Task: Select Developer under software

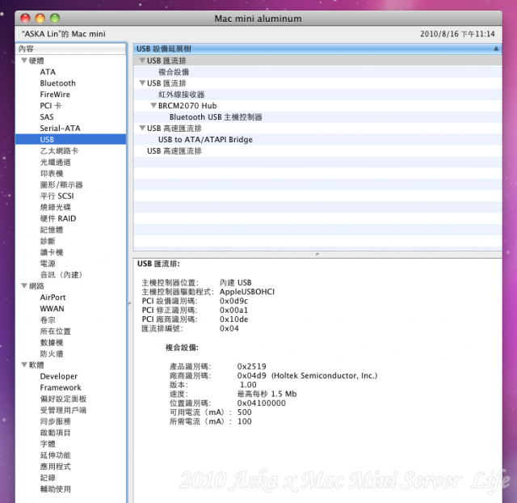Action: click(59, 376)
